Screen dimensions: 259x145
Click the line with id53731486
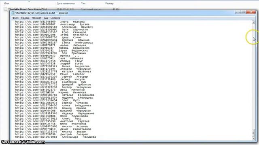pyautogui.click(x=50, y=79)
